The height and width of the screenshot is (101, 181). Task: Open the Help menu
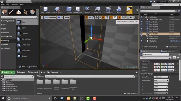coord(22,4)
